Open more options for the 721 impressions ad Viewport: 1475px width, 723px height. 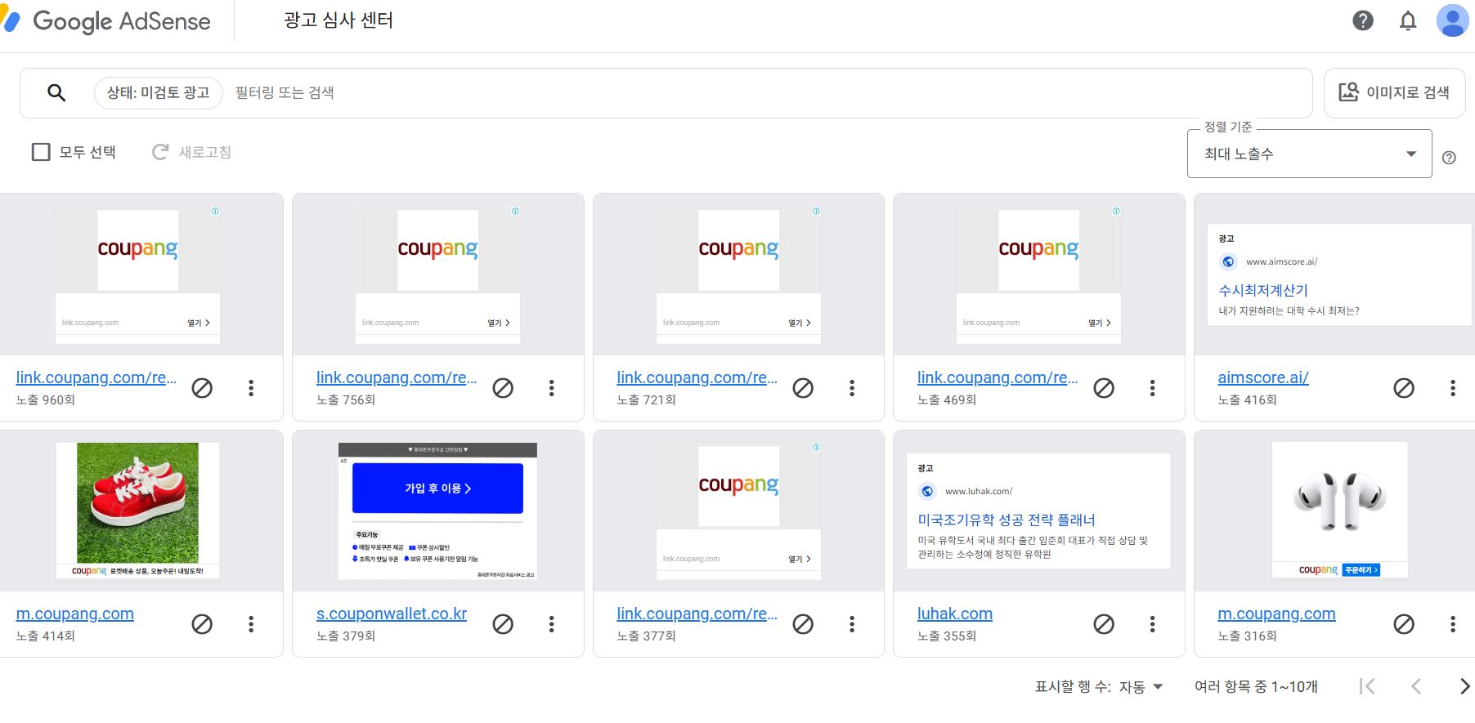coord(852,388)
